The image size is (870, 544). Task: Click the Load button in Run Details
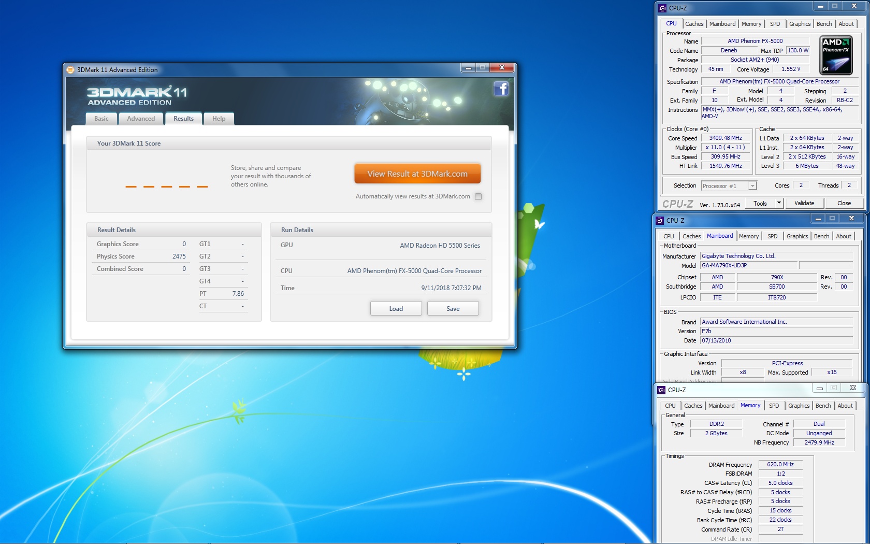tap(396, 309)
